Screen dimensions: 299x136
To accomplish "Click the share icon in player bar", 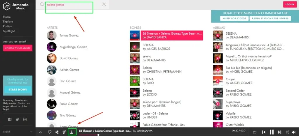I will tap(57, 132).
